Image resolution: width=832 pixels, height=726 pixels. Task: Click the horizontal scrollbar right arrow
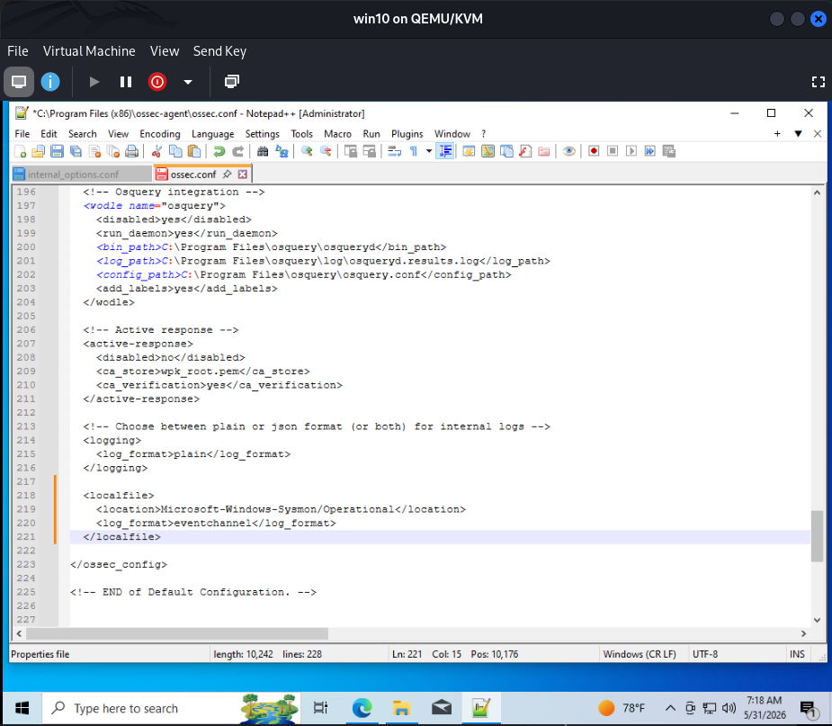(803, 633)
